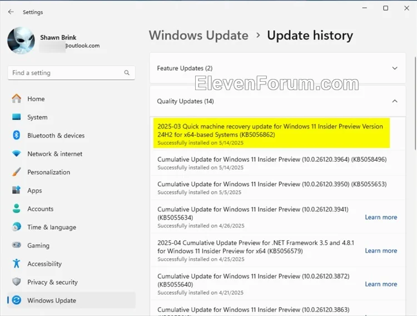Click the Quality Updates (14) header
This screenshot has width=417, height=316.
pyautogui.click(x=277, y=101)
